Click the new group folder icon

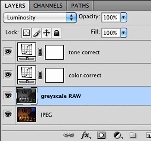click(133, 135)
